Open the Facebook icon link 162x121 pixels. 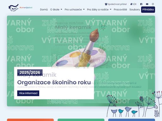click(x=141, y=4)
